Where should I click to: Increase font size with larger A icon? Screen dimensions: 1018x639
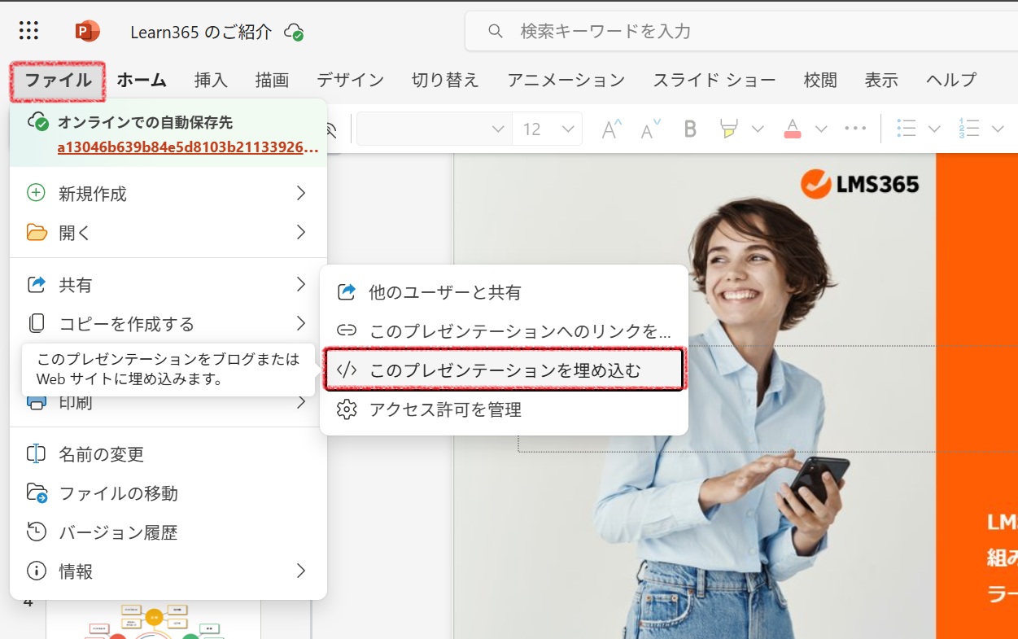click(611, 129)
